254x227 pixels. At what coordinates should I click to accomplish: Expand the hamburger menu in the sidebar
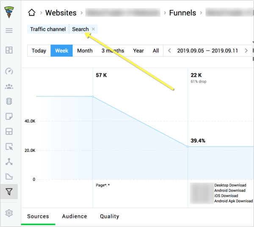[x=9, y=31]
